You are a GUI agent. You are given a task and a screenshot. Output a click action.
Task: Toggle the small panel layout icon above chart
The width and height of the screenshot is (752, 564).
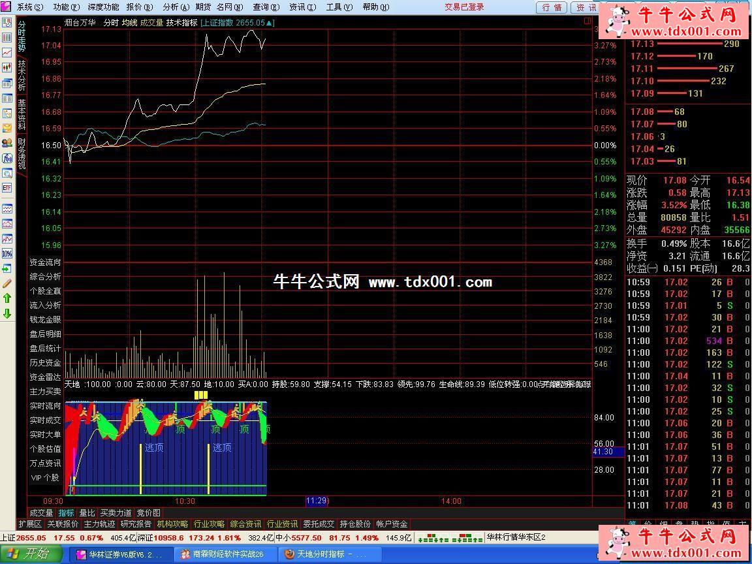tap(587, 21)
